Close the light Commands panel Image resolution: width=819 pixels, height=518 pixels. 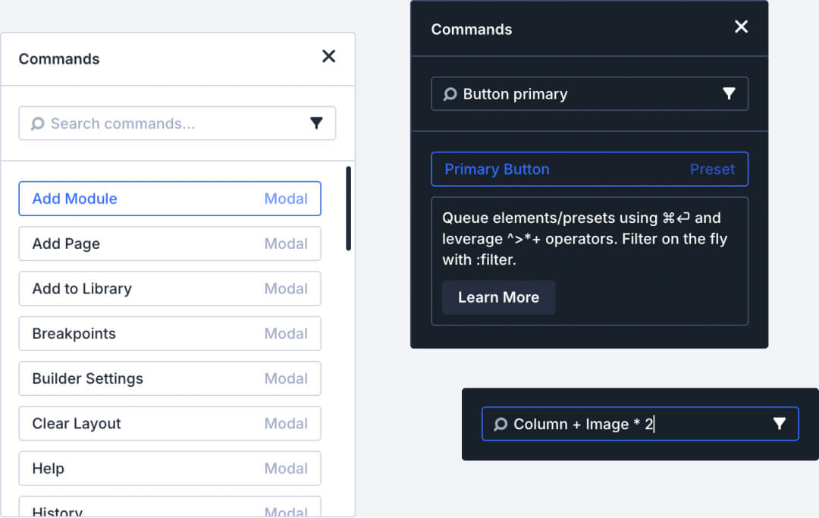pyautogui.click(x=328, y=56)
